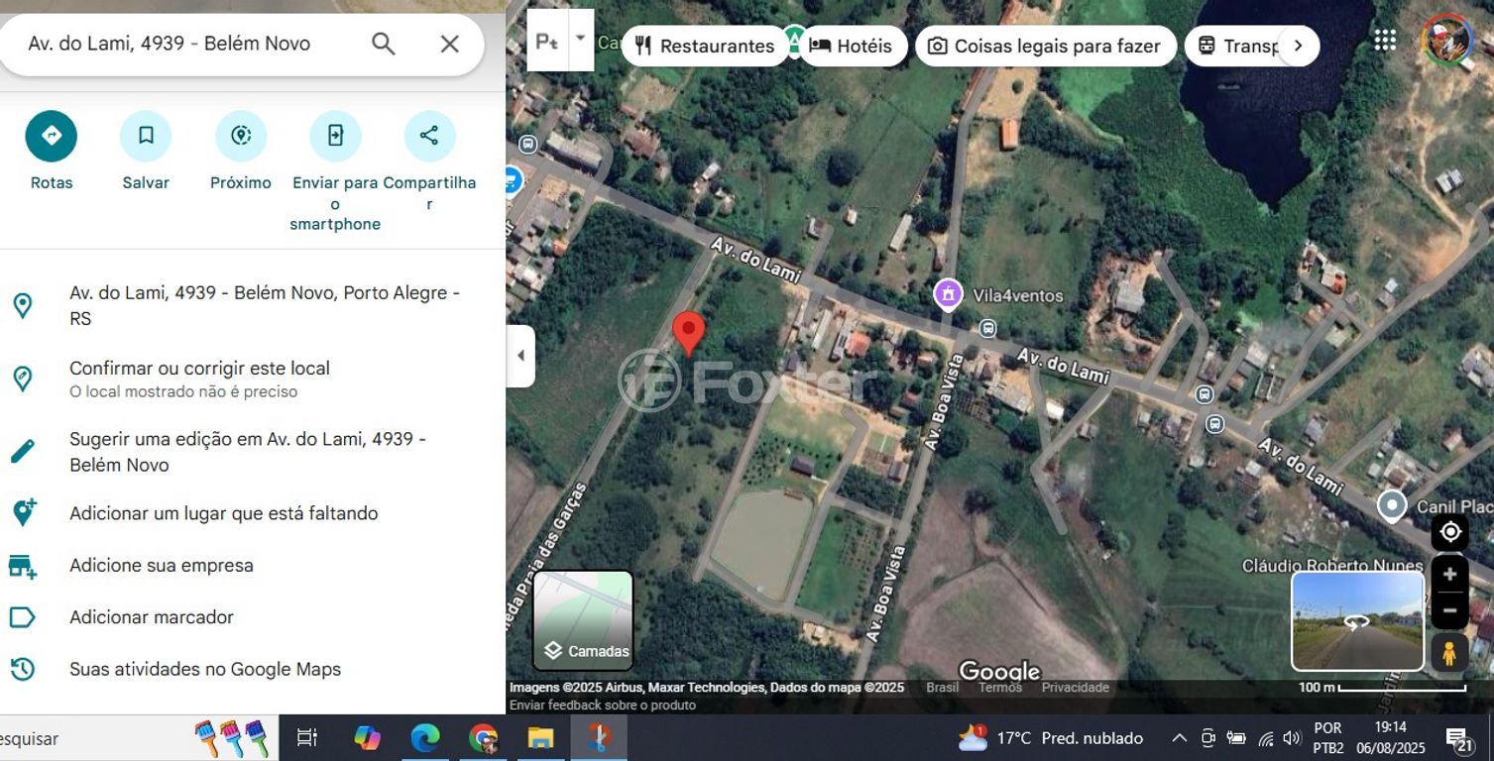Click the Próximo nearby search icon
This screenshot has width=1494, height=761.
pyautogui.click(x=241, y=136)
